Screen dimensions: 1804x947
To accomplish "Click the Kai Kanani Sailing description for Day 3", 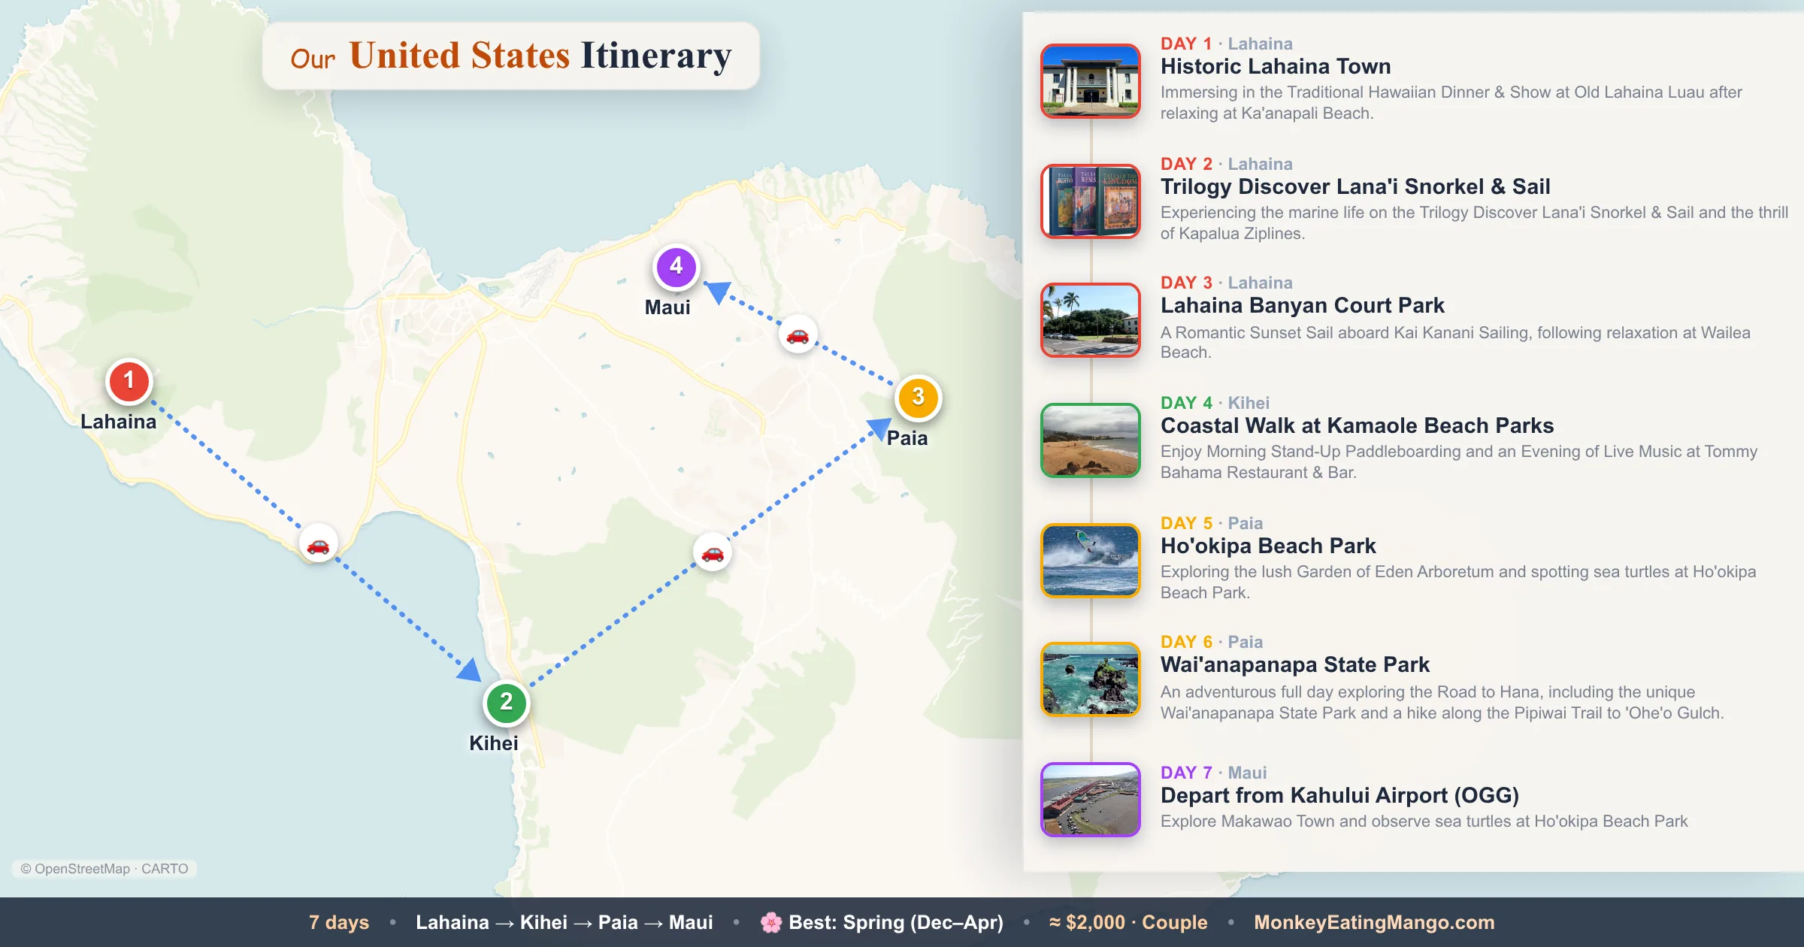I will 1455,343.
